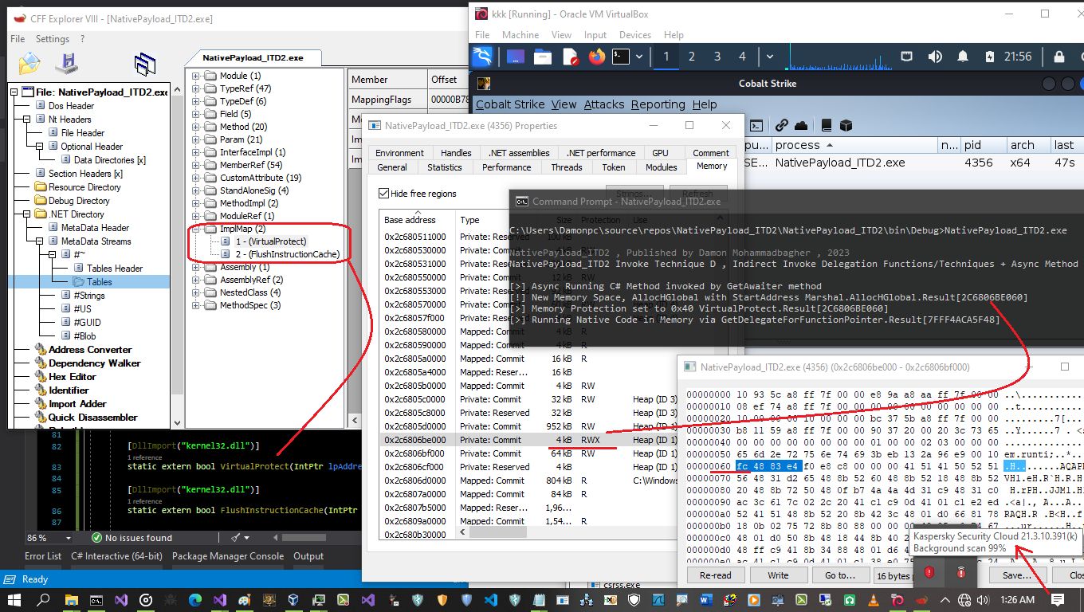Click the cube package icon in Cobalt Strike toolbar

846,125
